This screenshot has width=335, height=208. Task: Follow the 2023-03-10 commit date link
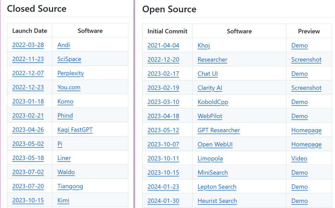point(163,102)
